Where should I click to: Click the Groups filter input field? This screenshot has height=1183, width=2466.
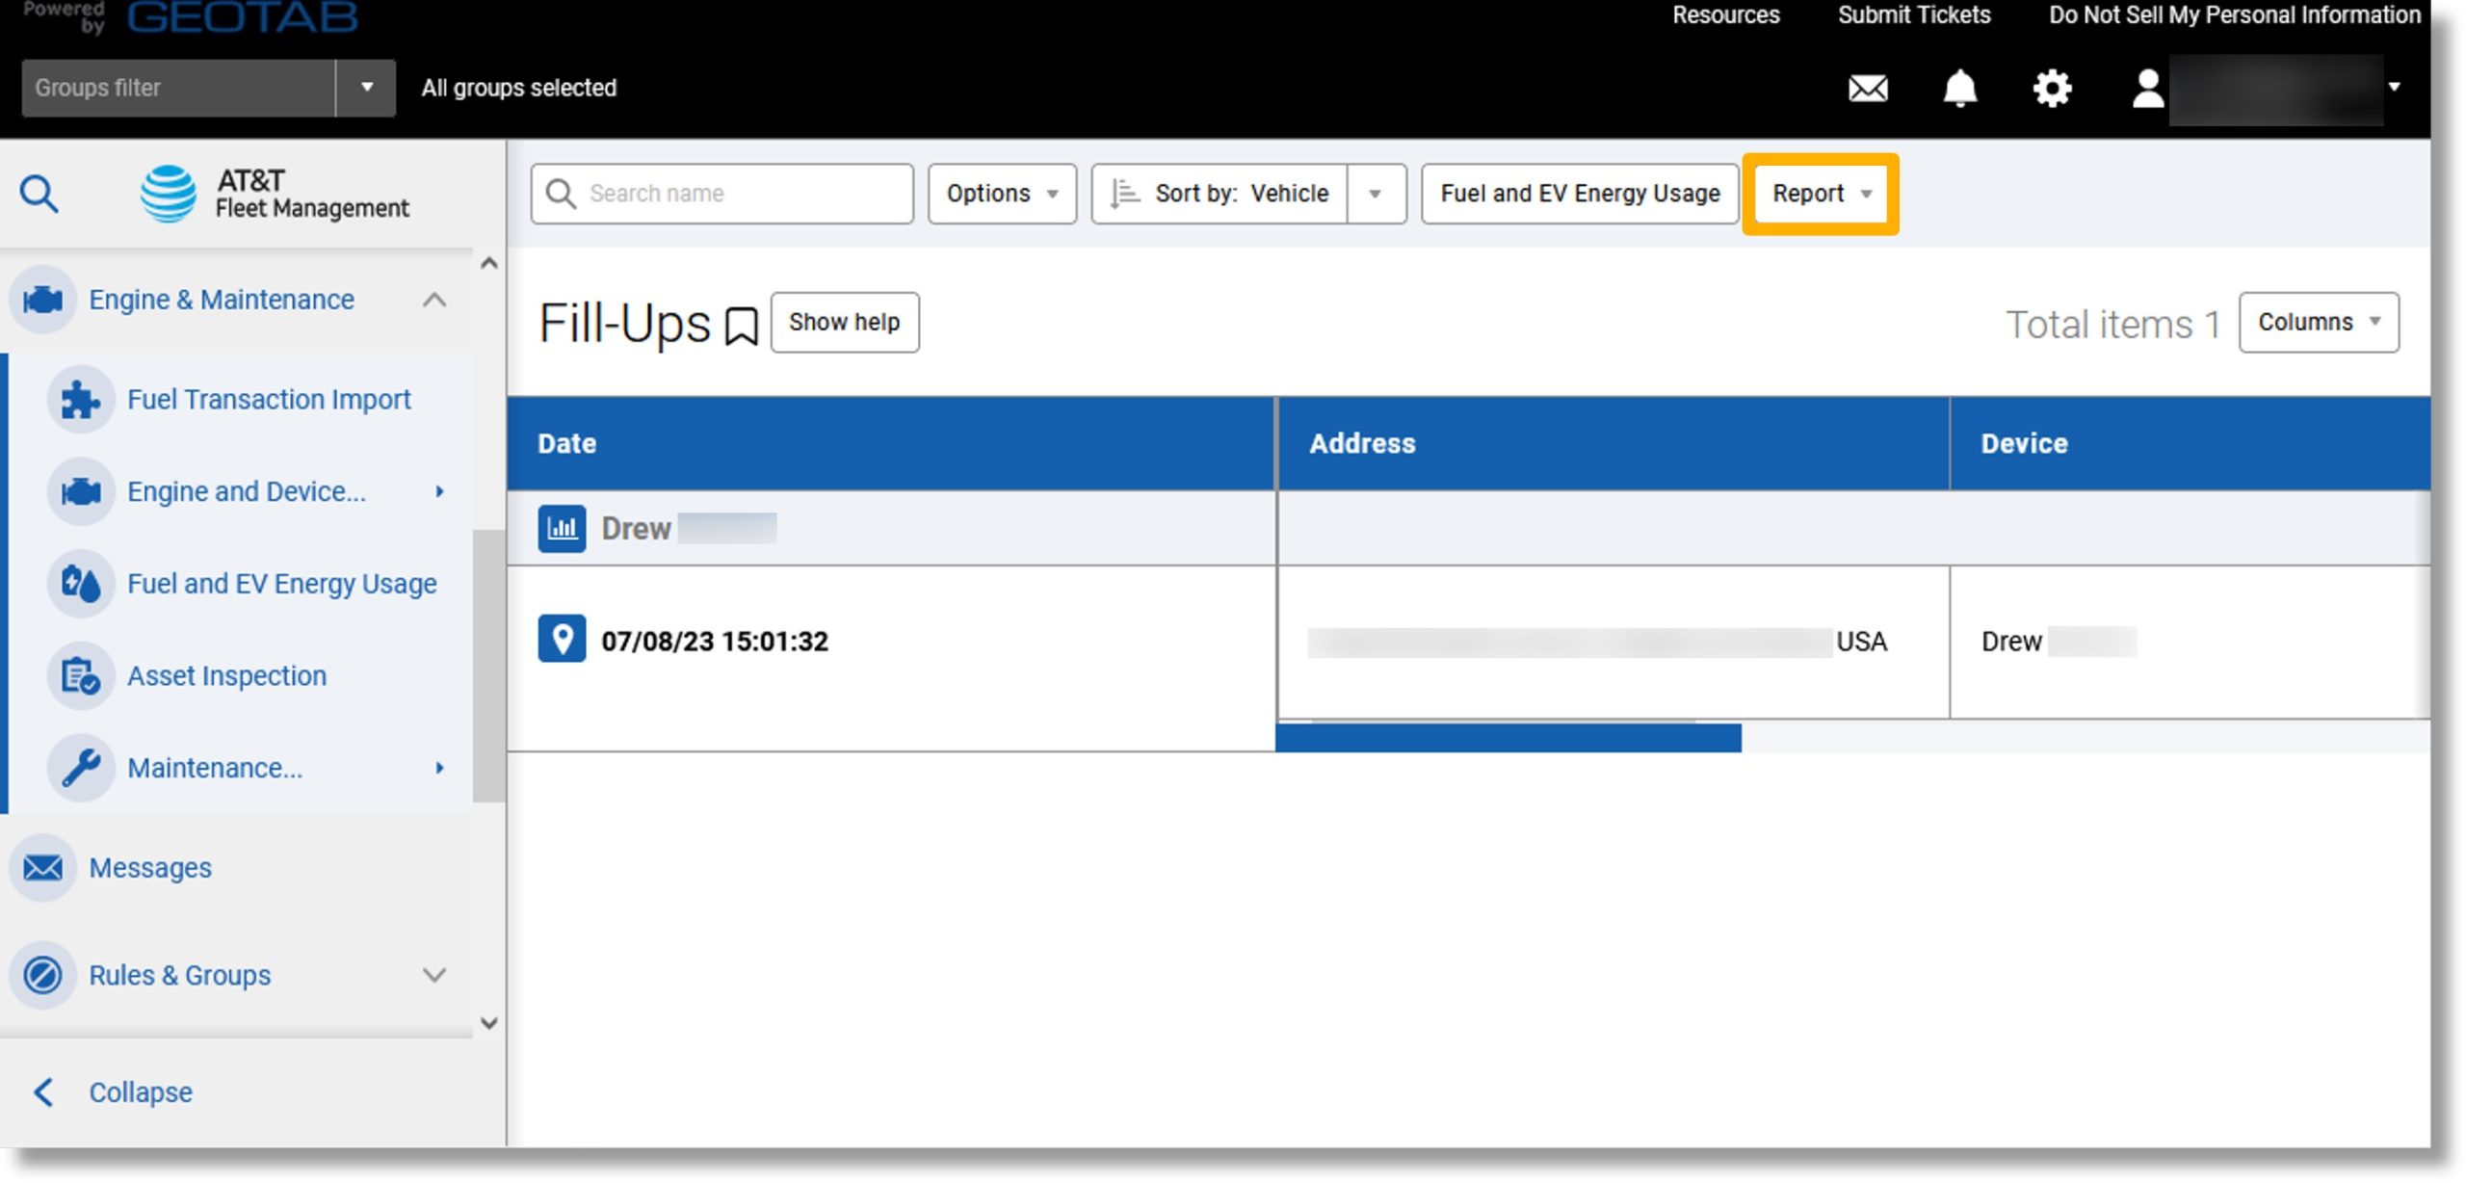(178, 88)
